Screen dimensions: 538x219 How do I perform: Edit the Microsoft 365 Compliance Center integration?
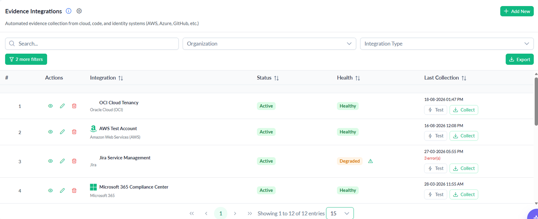(62, 190)
